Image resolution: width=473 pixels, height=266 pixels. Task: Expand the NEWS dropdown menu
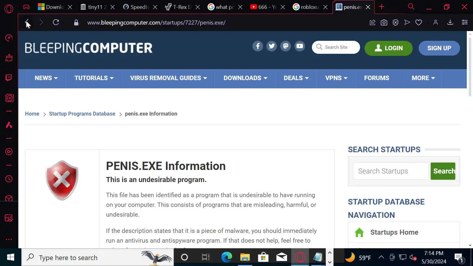(x=46, y=78)
